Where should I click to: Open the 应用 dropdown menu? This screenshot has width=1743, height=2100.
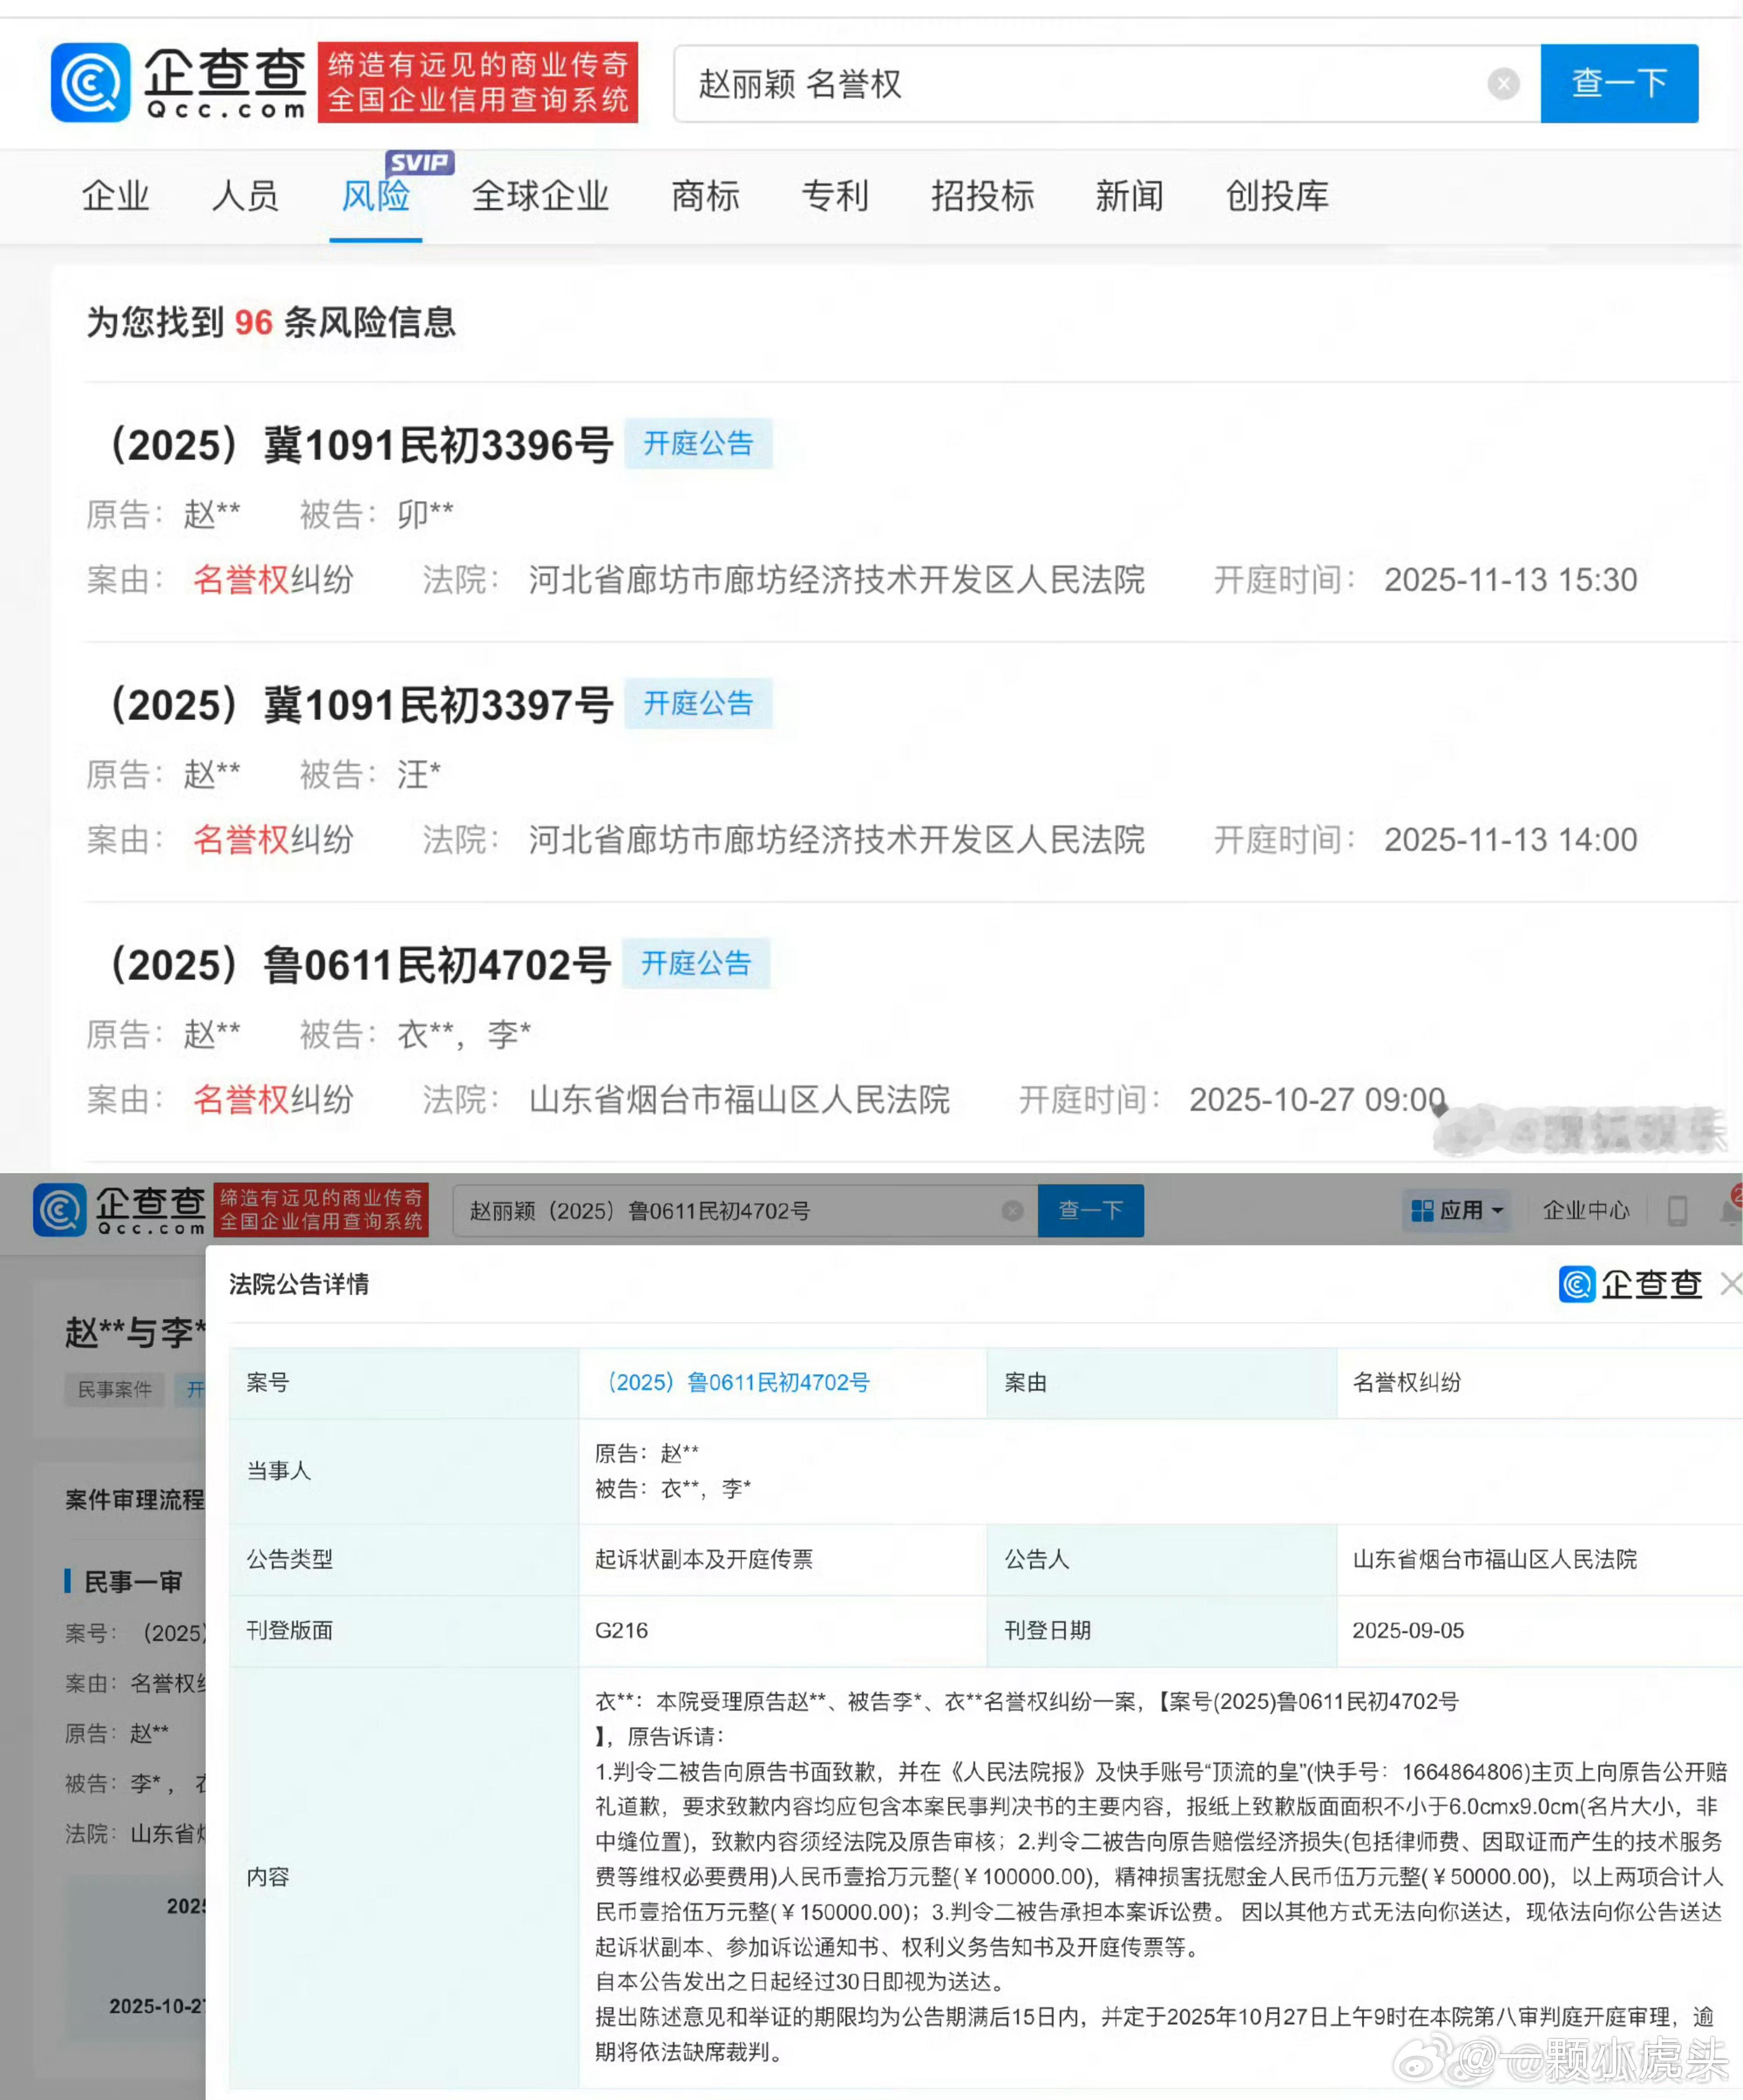pos(1457,1211)
